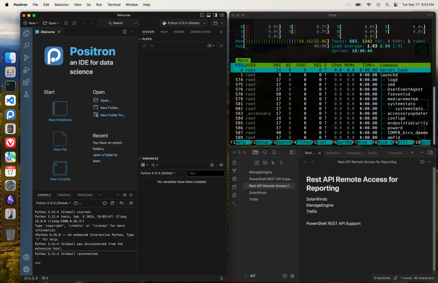The width and height of the screenshot is (438, 283).
Task: Toggle reading view book icon in Obsidian
Action: click(x=422, y=162)
